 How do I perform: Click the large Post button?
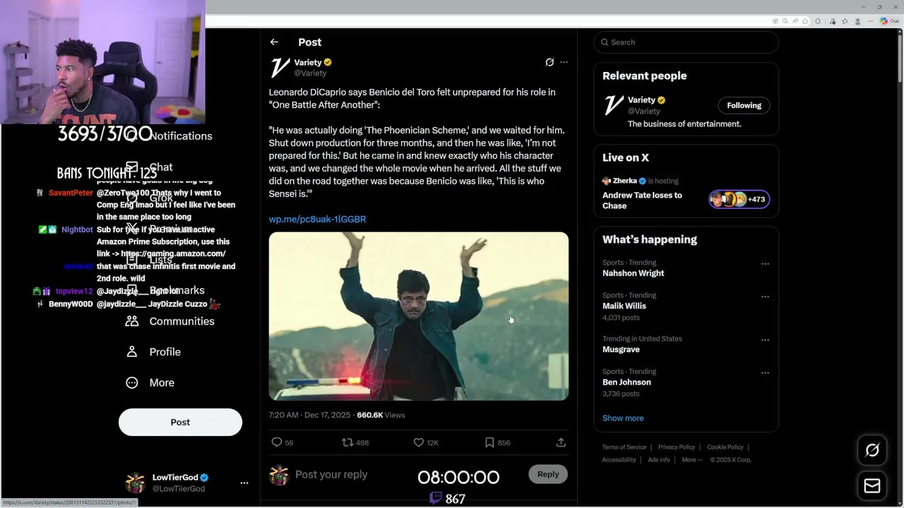(180, 422)
